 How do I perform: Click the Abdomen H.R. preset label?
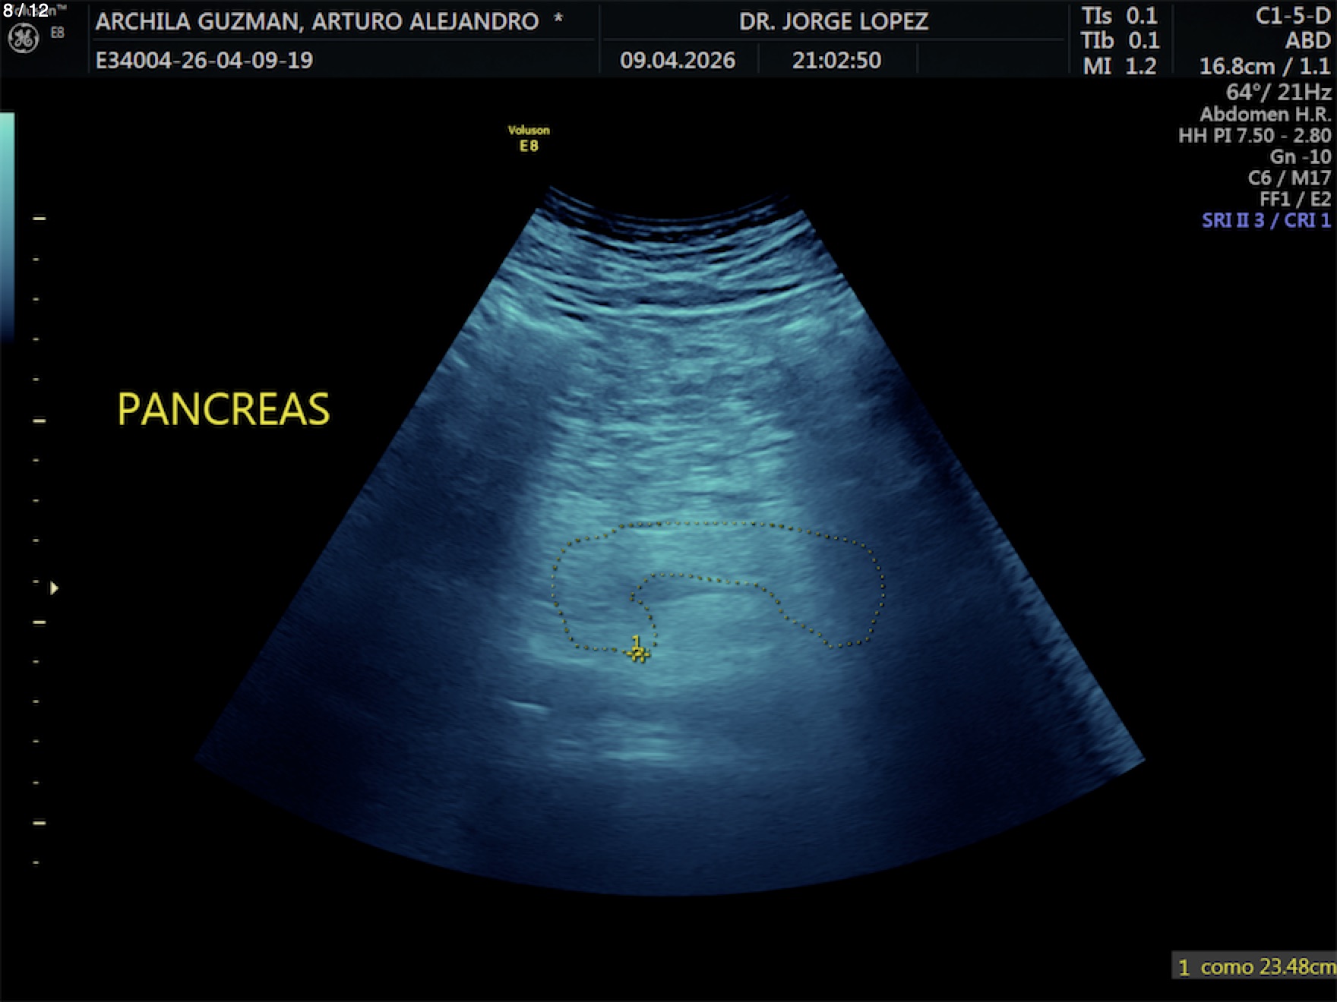tap(1265, 114)
